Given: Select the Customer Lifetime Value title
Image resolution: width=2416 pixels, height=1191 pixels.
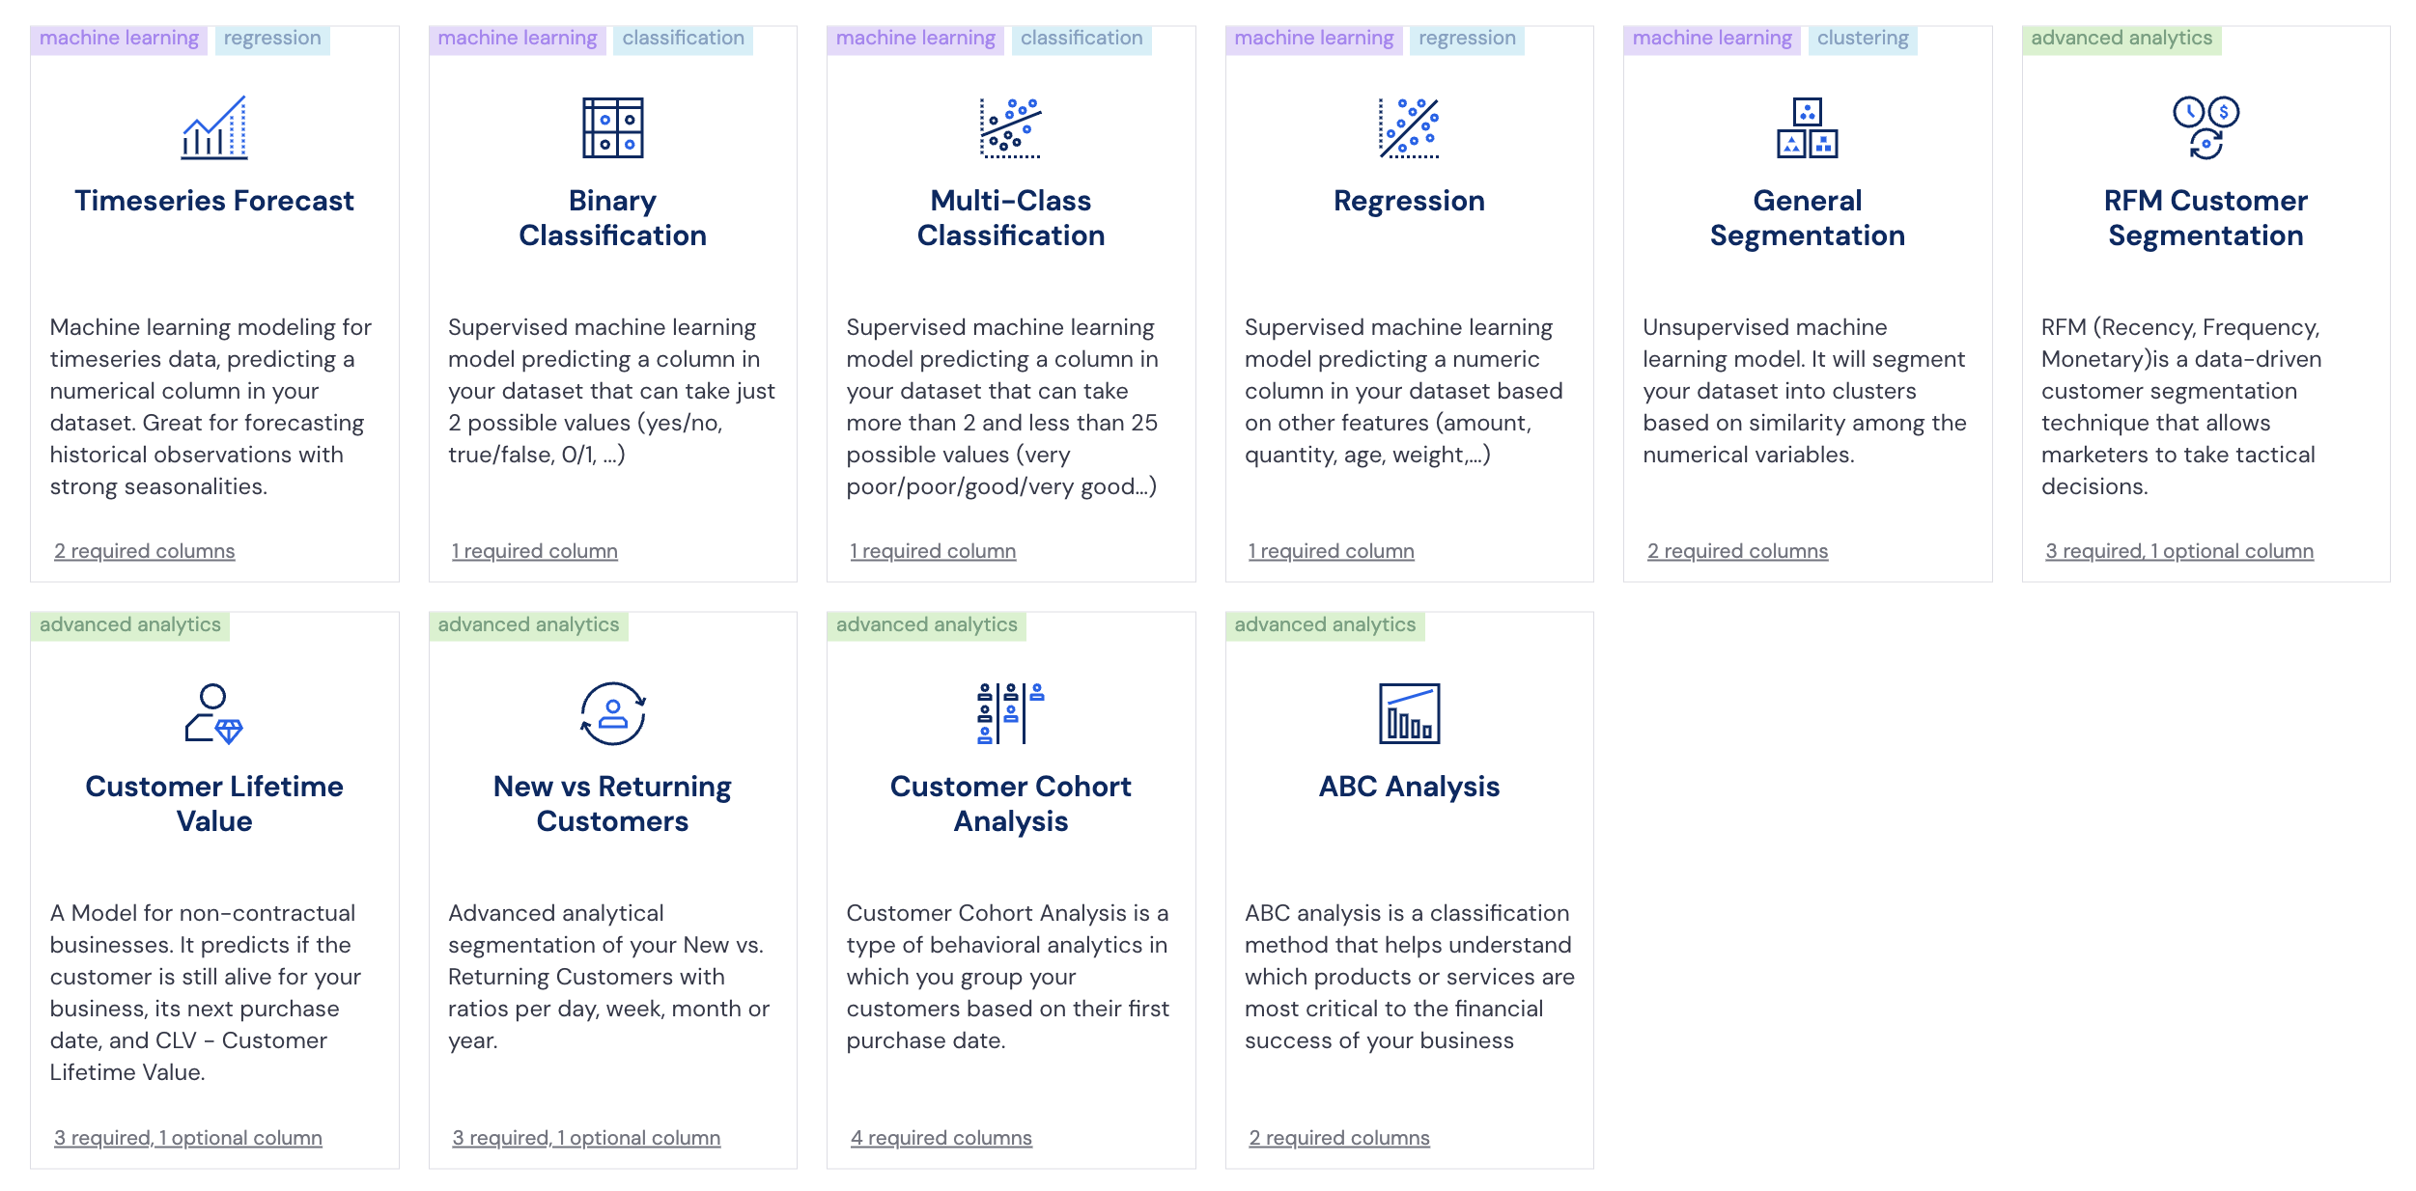Looking at the screenshot, I should 214,804.
